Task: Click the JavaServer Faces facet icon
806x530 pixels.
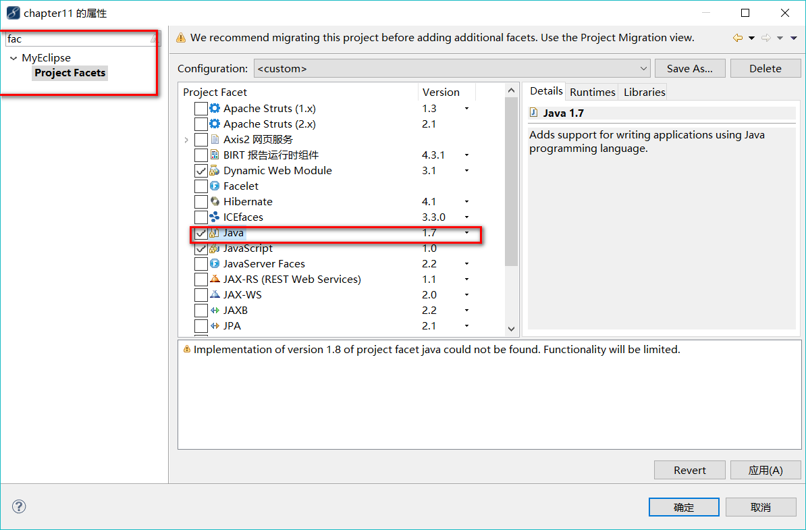Action: point(215,264)
